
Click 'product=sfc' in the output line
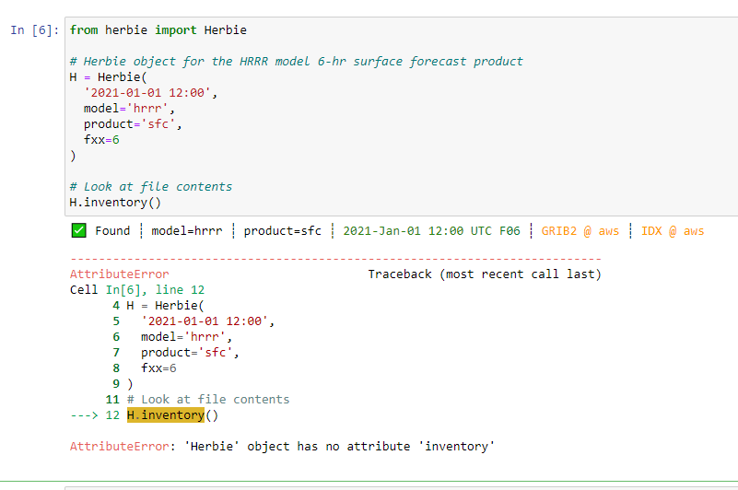coord(283,231)
